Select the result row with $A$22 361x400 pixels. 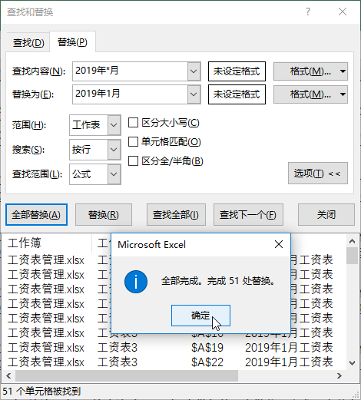click(x=174, y=362)
